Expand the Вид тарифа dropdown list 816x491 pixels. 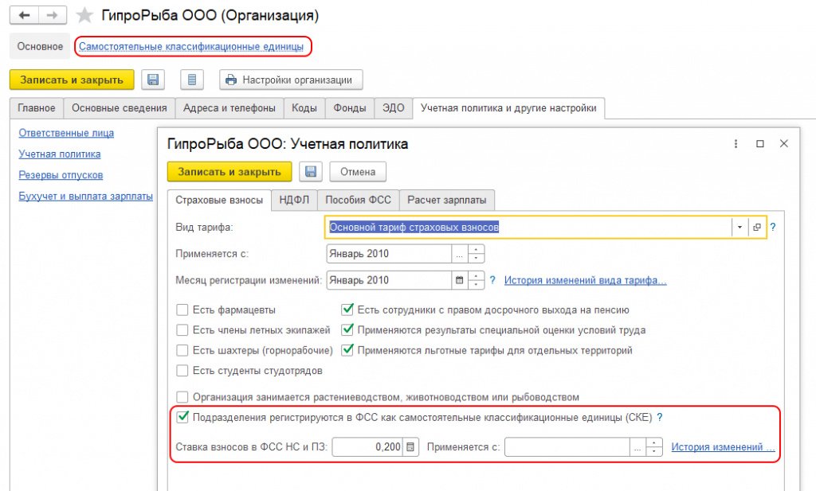point(739,228)
